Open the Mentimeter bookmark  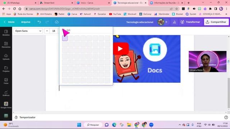point(162,14)
